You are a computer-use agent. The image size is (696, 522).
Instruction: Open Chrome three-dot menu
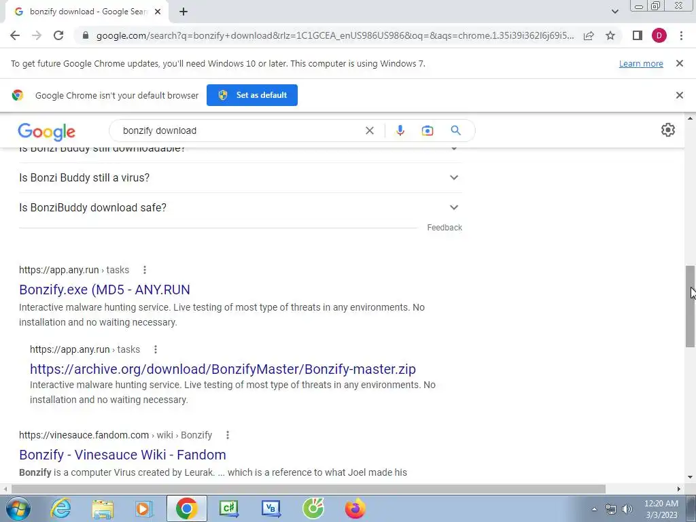tap(681, 35)
